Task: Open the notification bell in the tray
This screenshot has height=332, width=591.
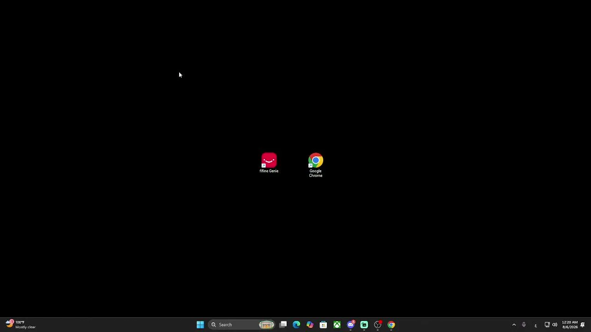Action: 583,325
